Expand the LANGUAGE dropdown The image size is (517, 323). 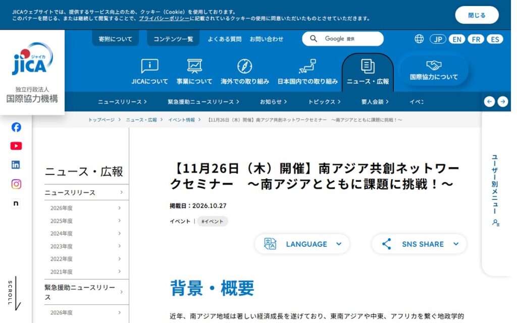[x=302, y=244]
